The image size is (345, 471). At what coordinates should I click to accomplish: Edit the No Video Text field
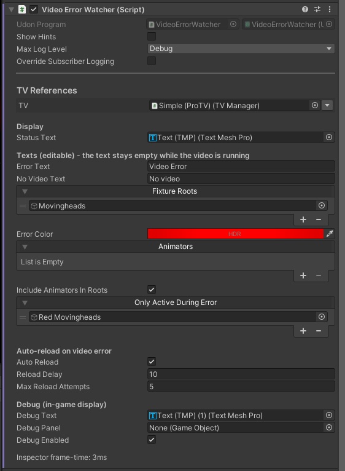click(x=241, y=178)
